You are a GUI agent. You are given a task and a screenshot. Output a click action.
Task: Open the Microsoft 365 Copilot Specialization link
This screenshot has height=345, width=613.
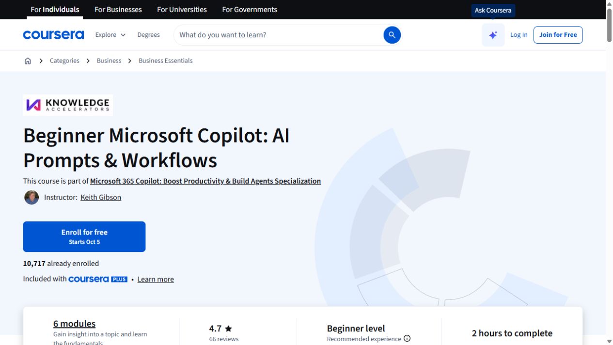(x=205, y=181)
